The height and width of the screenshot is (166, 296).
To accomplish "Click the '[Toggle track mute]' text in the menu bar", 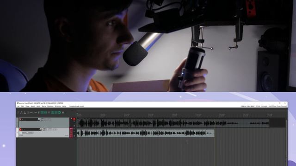I will [76, 107].
